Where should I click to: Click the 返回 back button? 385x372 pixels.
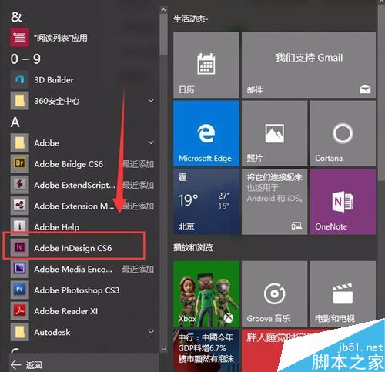tap(26, 364)
